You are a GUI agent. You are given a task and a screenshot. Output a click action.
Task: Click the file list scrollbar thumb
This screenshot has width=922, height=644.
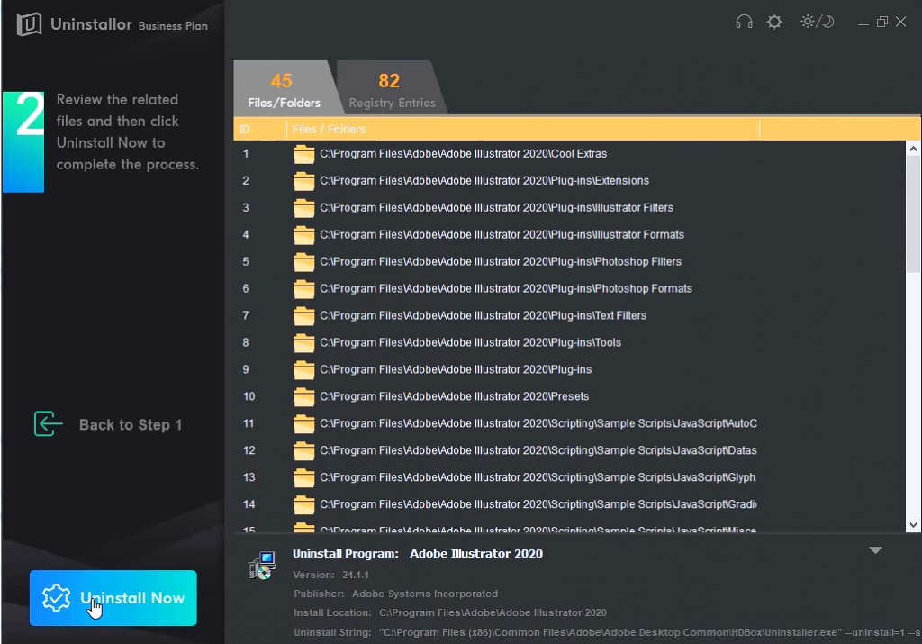913,214
